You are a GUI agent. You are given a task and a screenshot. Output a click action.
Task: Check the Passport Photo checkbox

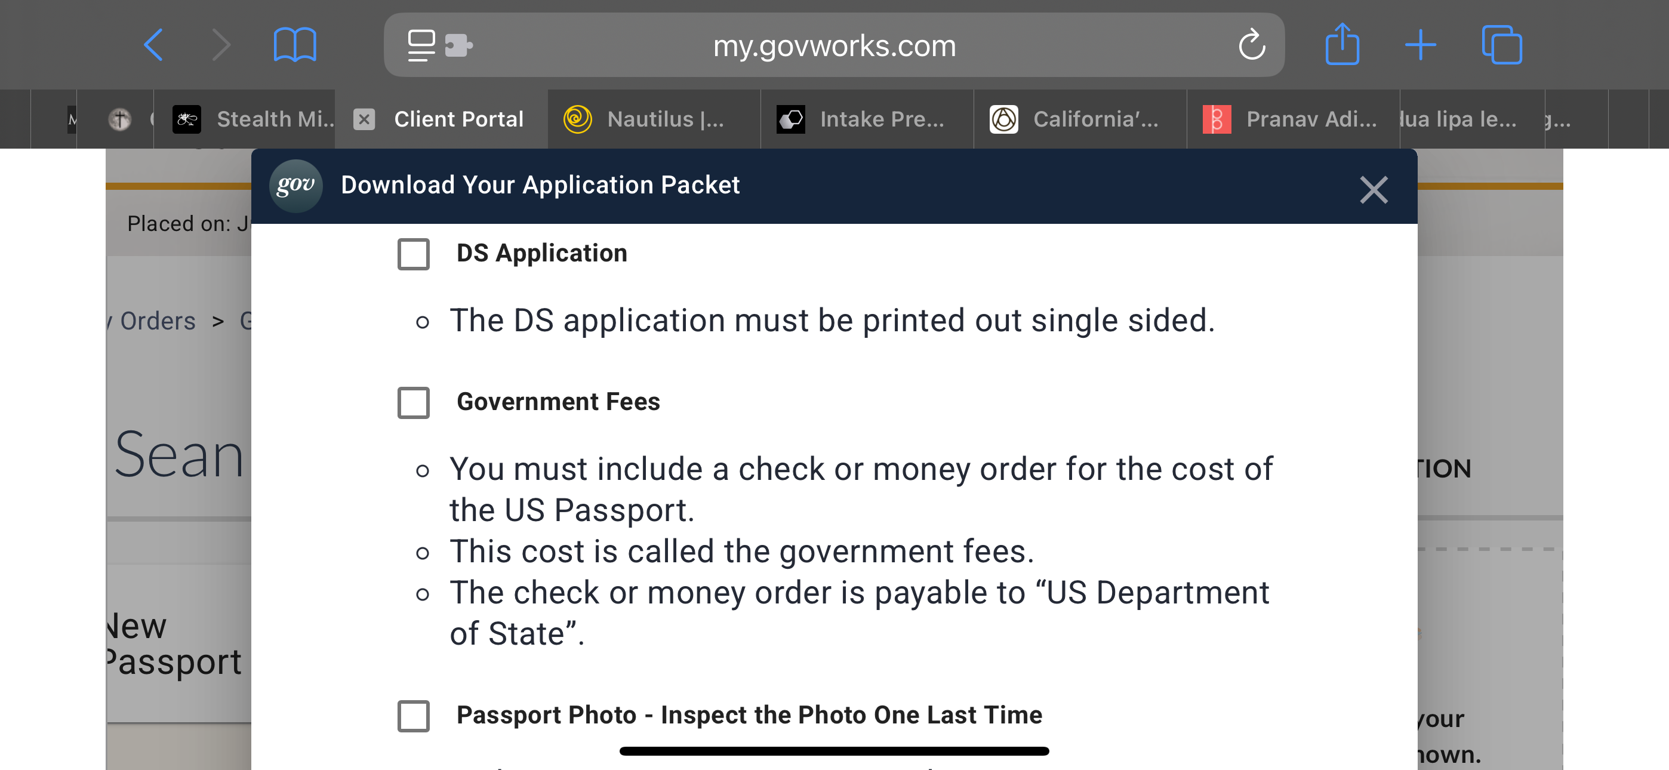tap(413, 716)
